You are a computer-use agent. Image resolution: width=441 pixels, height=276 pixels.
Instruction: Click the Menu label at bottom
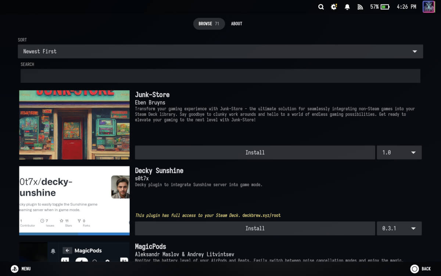(x=26, y=269)
